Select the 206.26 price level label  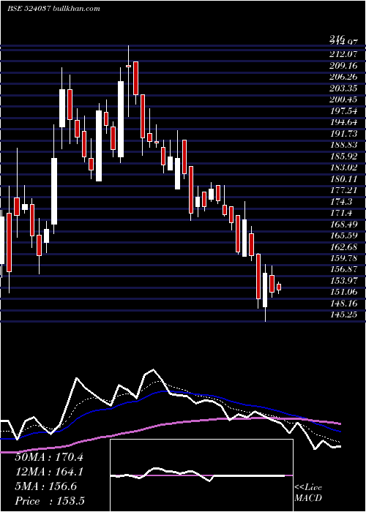(343, 77)
